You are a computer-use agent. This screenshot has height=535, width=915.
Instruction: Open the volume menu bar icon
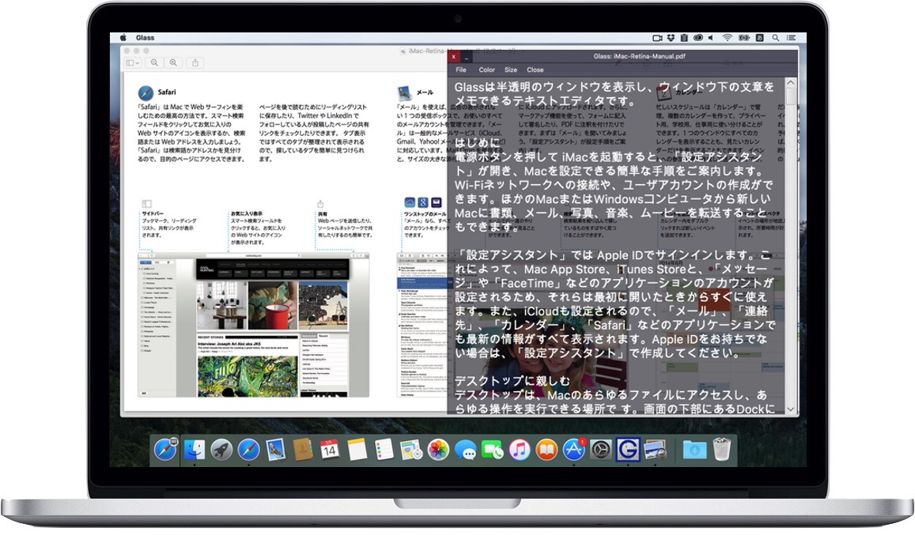(711, 37)
